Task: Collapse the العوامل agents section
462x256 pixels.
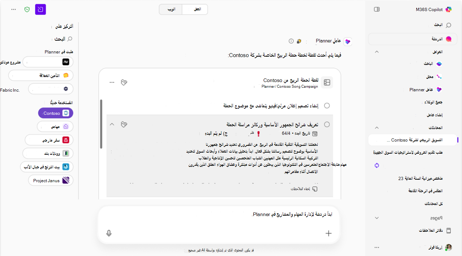Action: [x=377, y=52]
